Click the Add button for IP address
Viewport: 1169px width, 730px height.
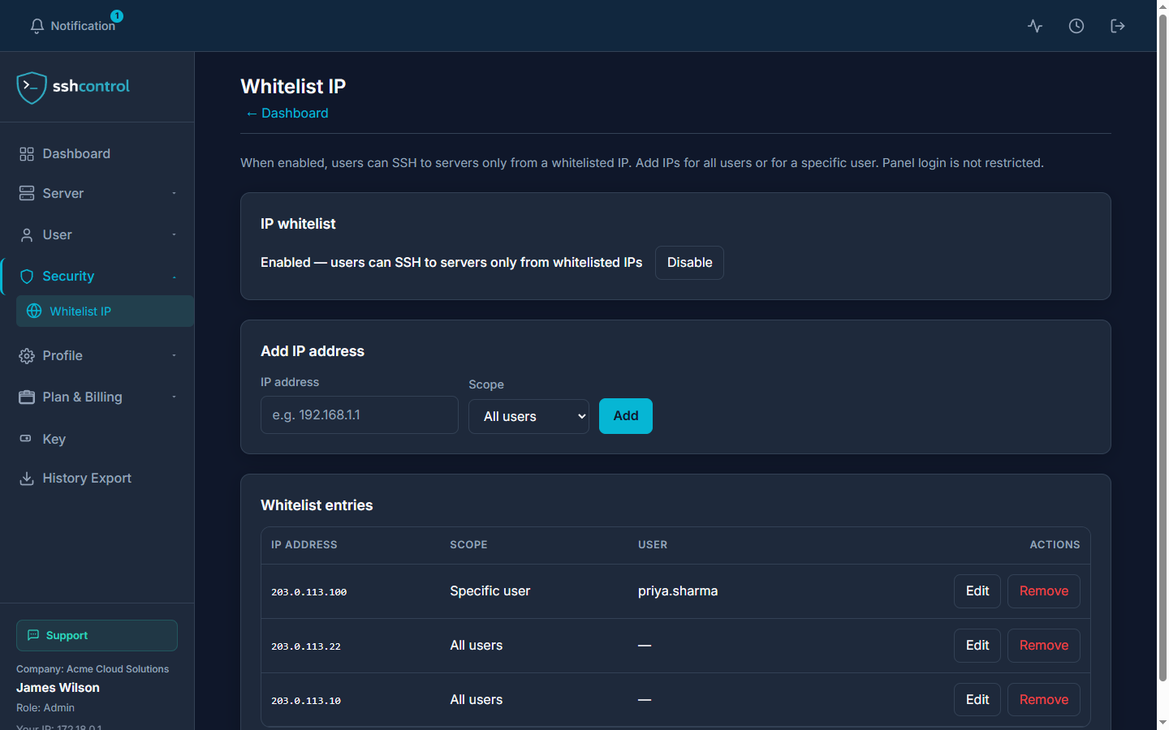pyautogui.click(x=626, y=416)
